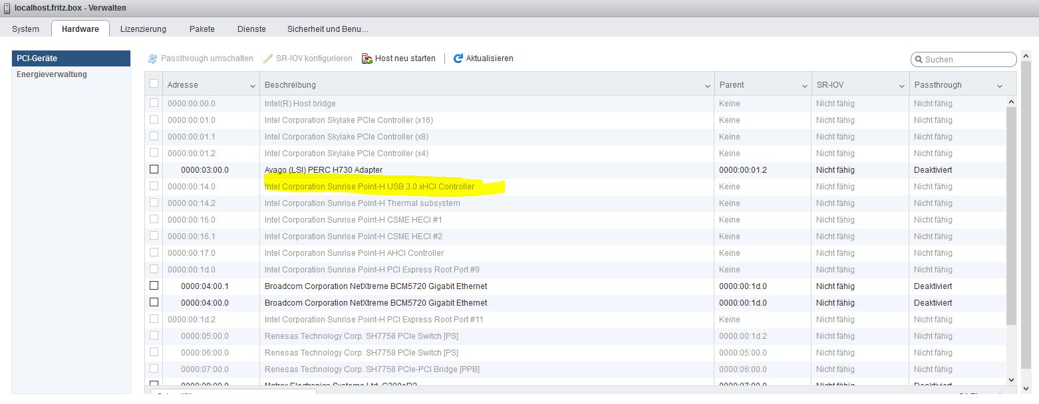Click parent cell 0000:05:00.0
Screen dimensions: 1039x404
click(x=743, y=353)
